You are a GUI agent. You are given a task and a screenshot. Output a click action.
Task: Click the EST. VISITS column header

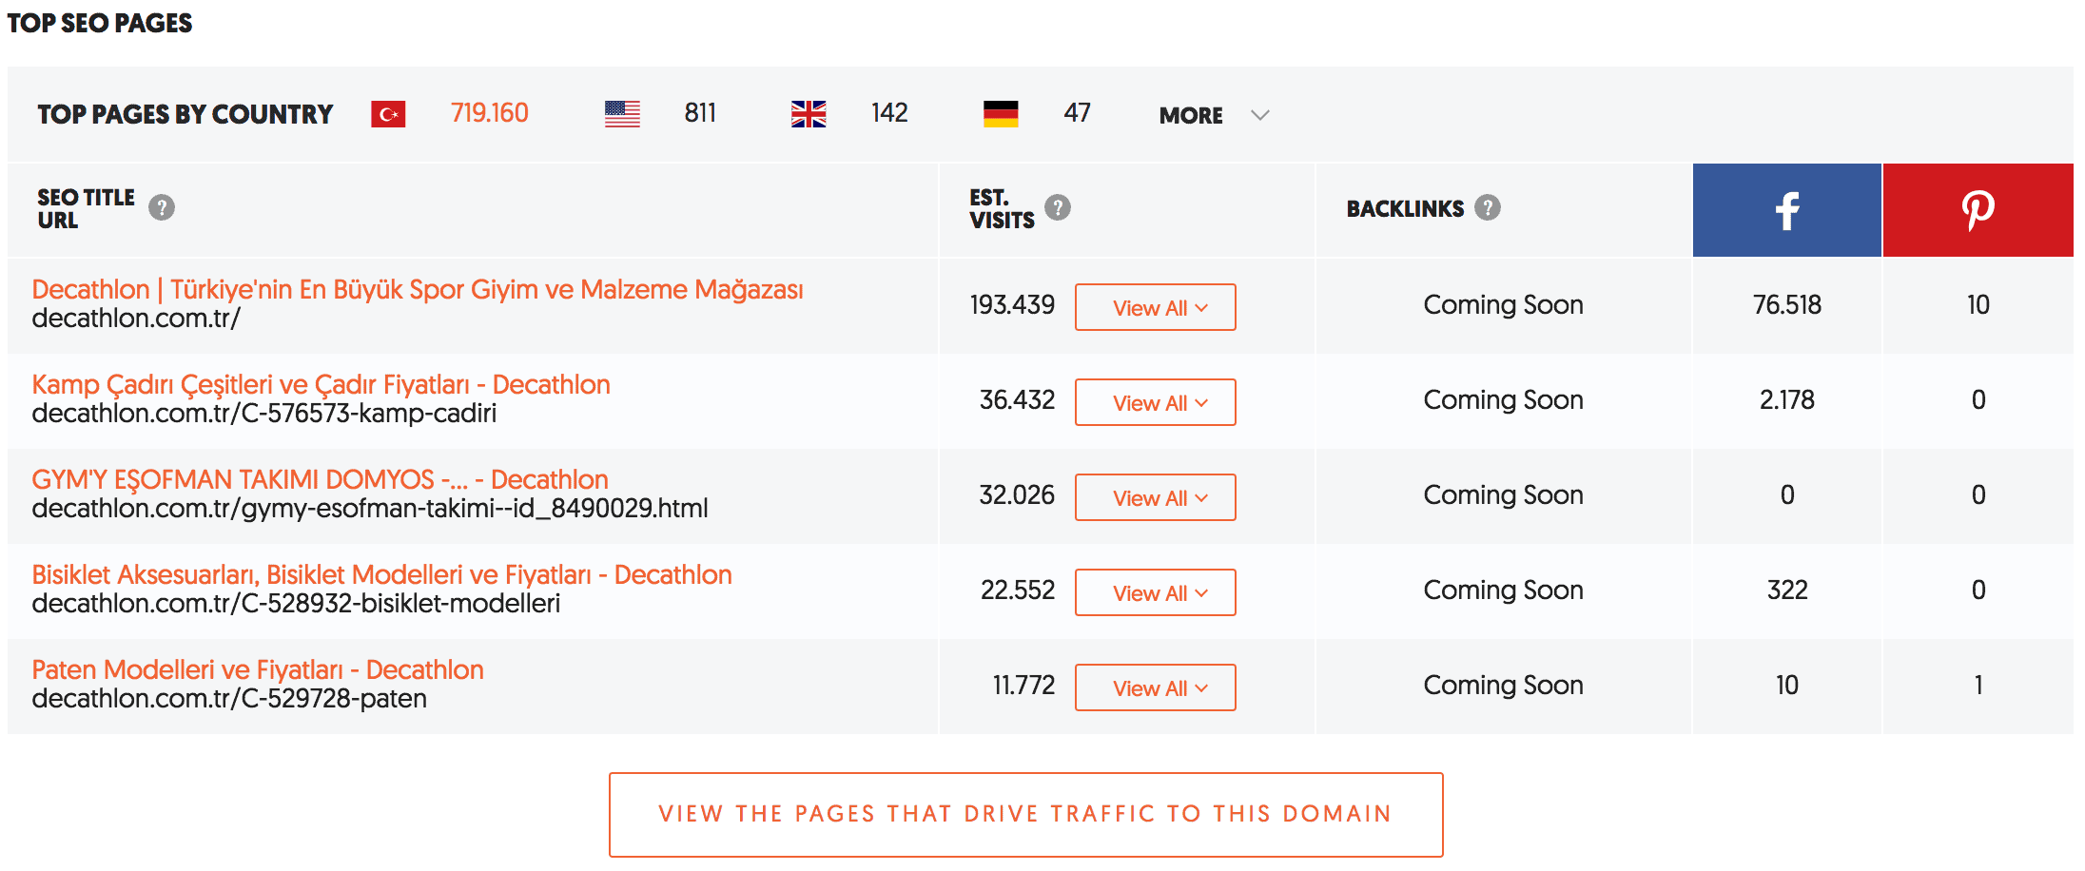click(x=1002, y=208)
